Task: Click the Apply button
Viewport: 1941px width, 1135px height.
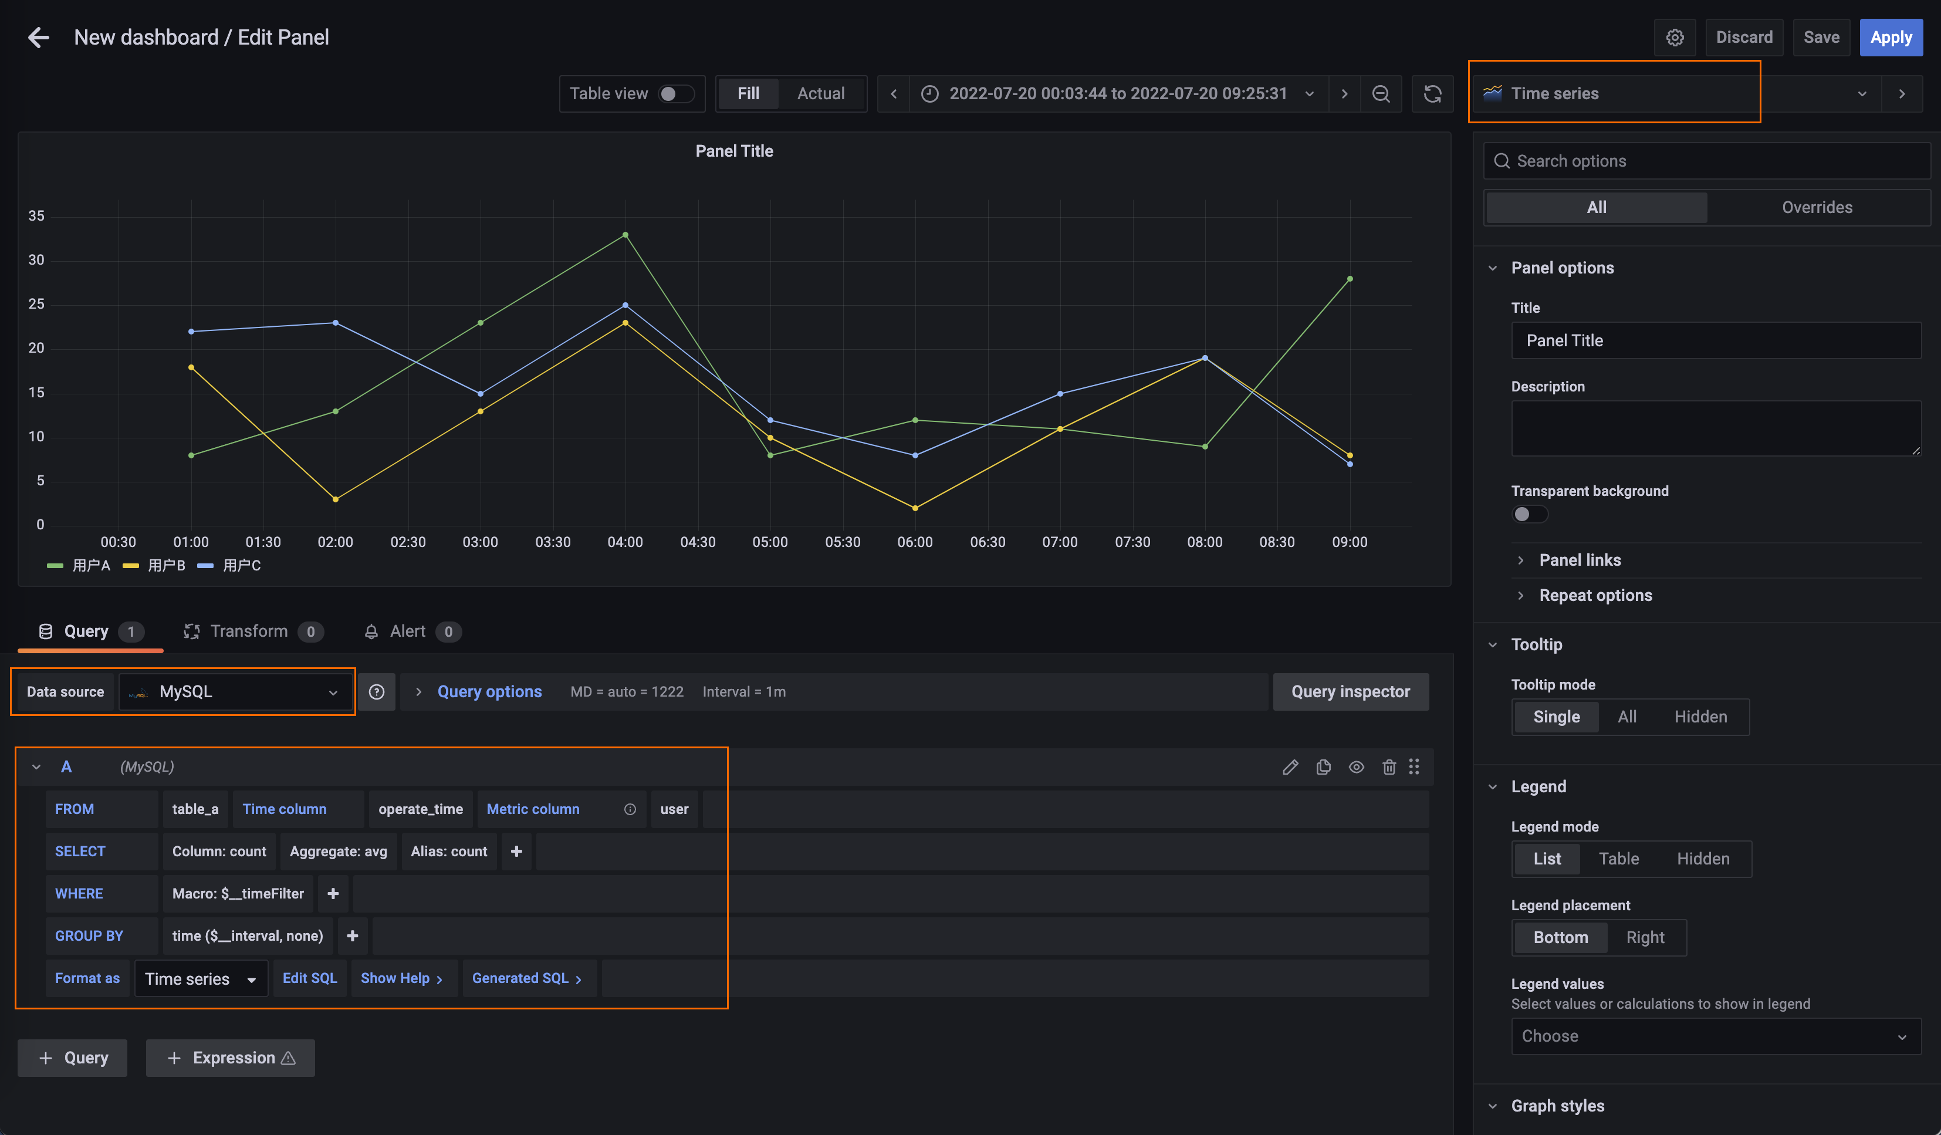Action: click(x=1891, y=37)
